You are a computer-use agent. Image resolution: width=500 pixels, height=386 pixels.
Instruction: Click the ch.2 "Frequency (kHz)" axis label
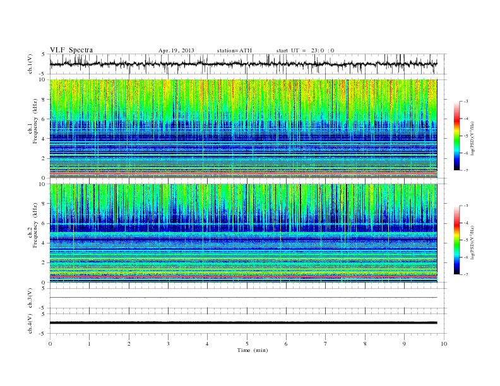click(35, 226)
